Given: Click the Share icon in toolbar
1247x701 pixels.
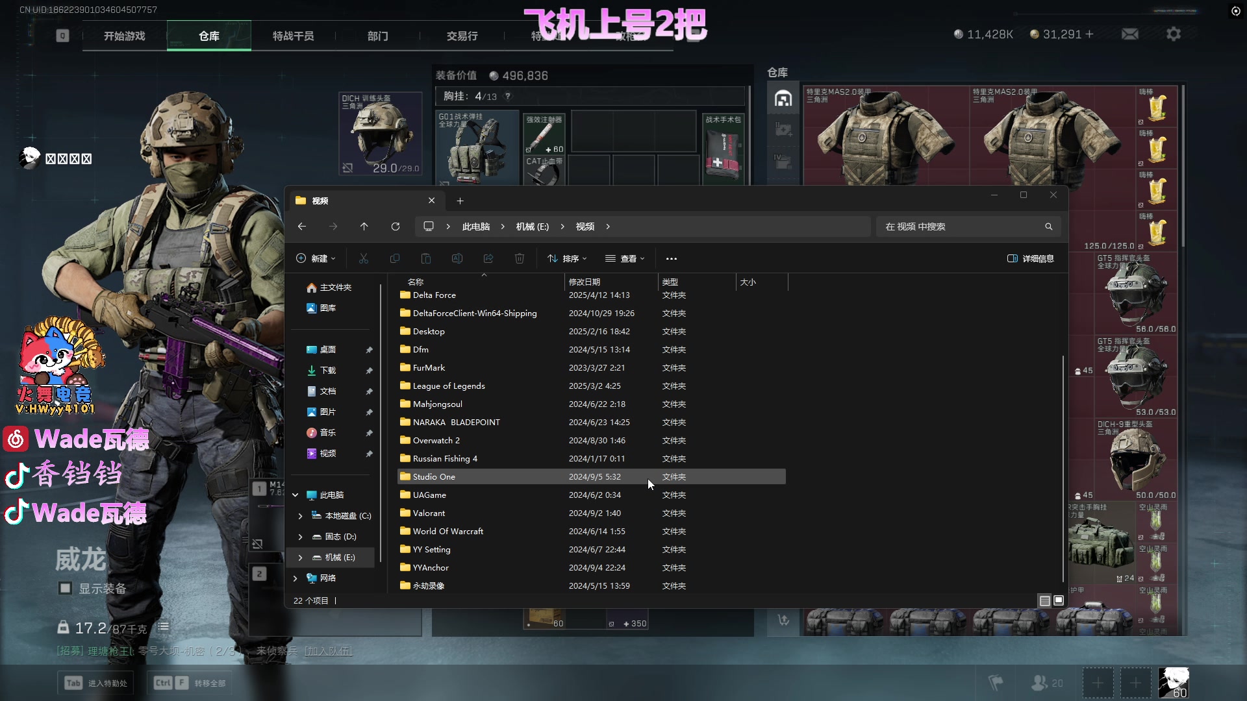Looking at the screenshot, I should pyautogui.click(x=488, y=258).
